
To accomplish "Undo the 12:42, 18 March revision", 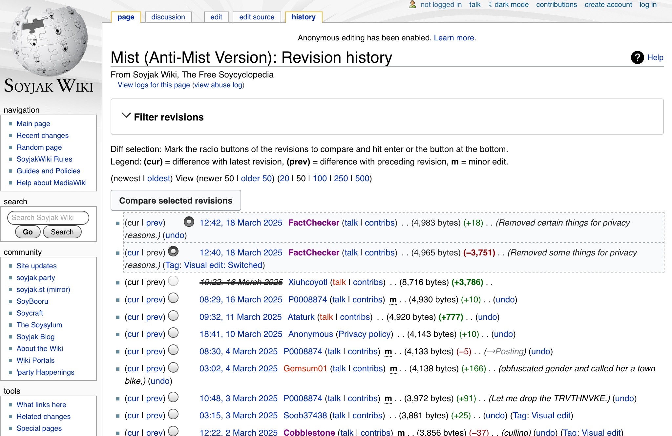I will (x=175, y=235).
